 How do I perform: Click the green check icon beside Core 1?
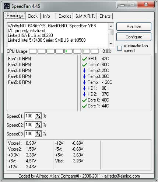[x=84, y=106]
